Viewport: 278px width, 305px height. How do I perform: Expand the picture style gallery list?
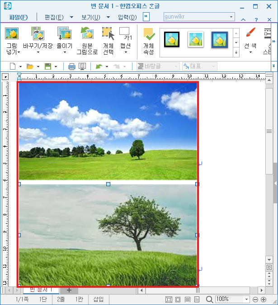pyautogui.click(x=236, y=52)
